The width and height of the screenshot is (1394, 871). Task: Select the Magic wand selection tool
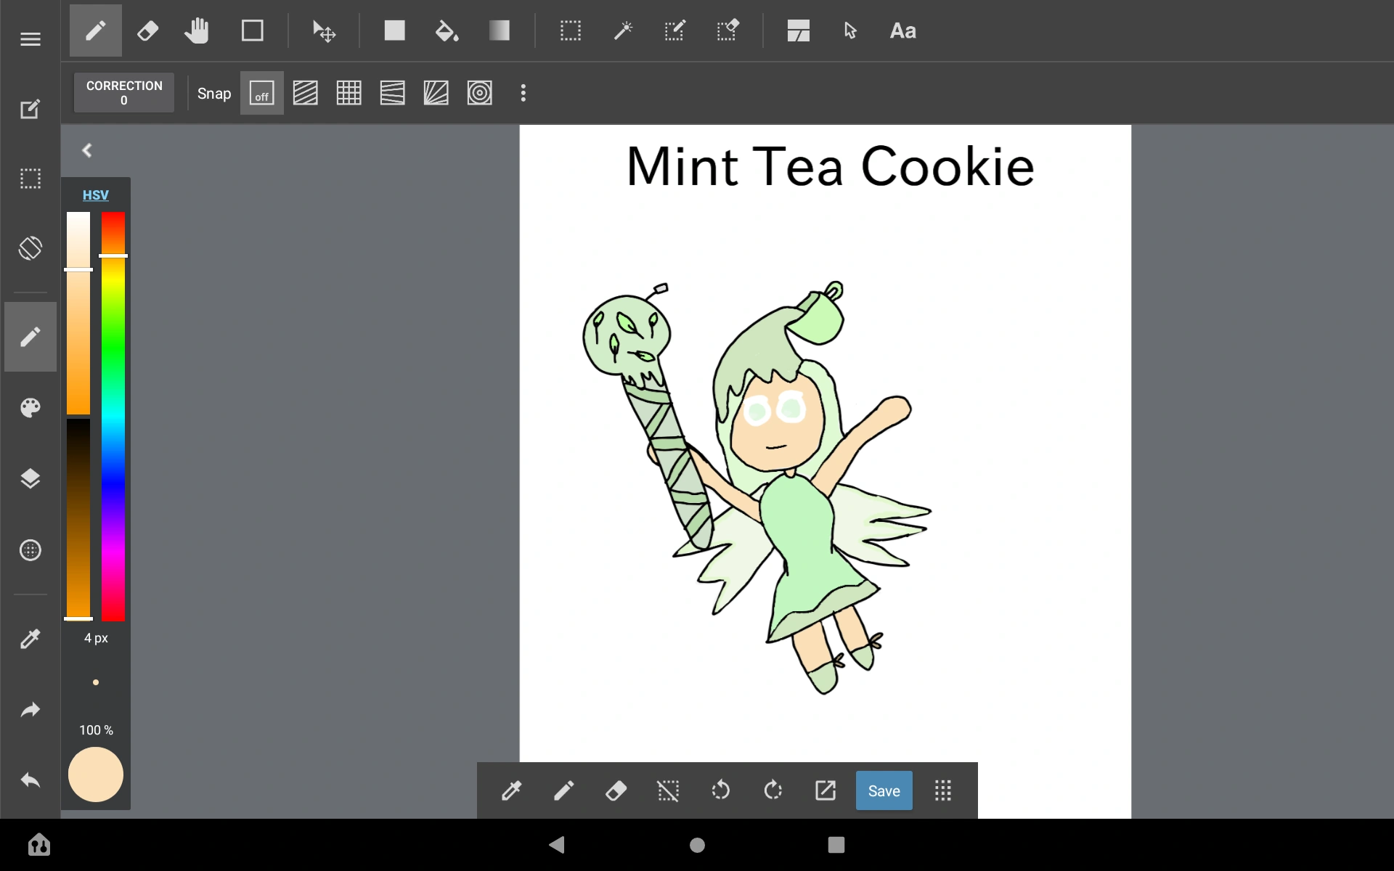623,30
